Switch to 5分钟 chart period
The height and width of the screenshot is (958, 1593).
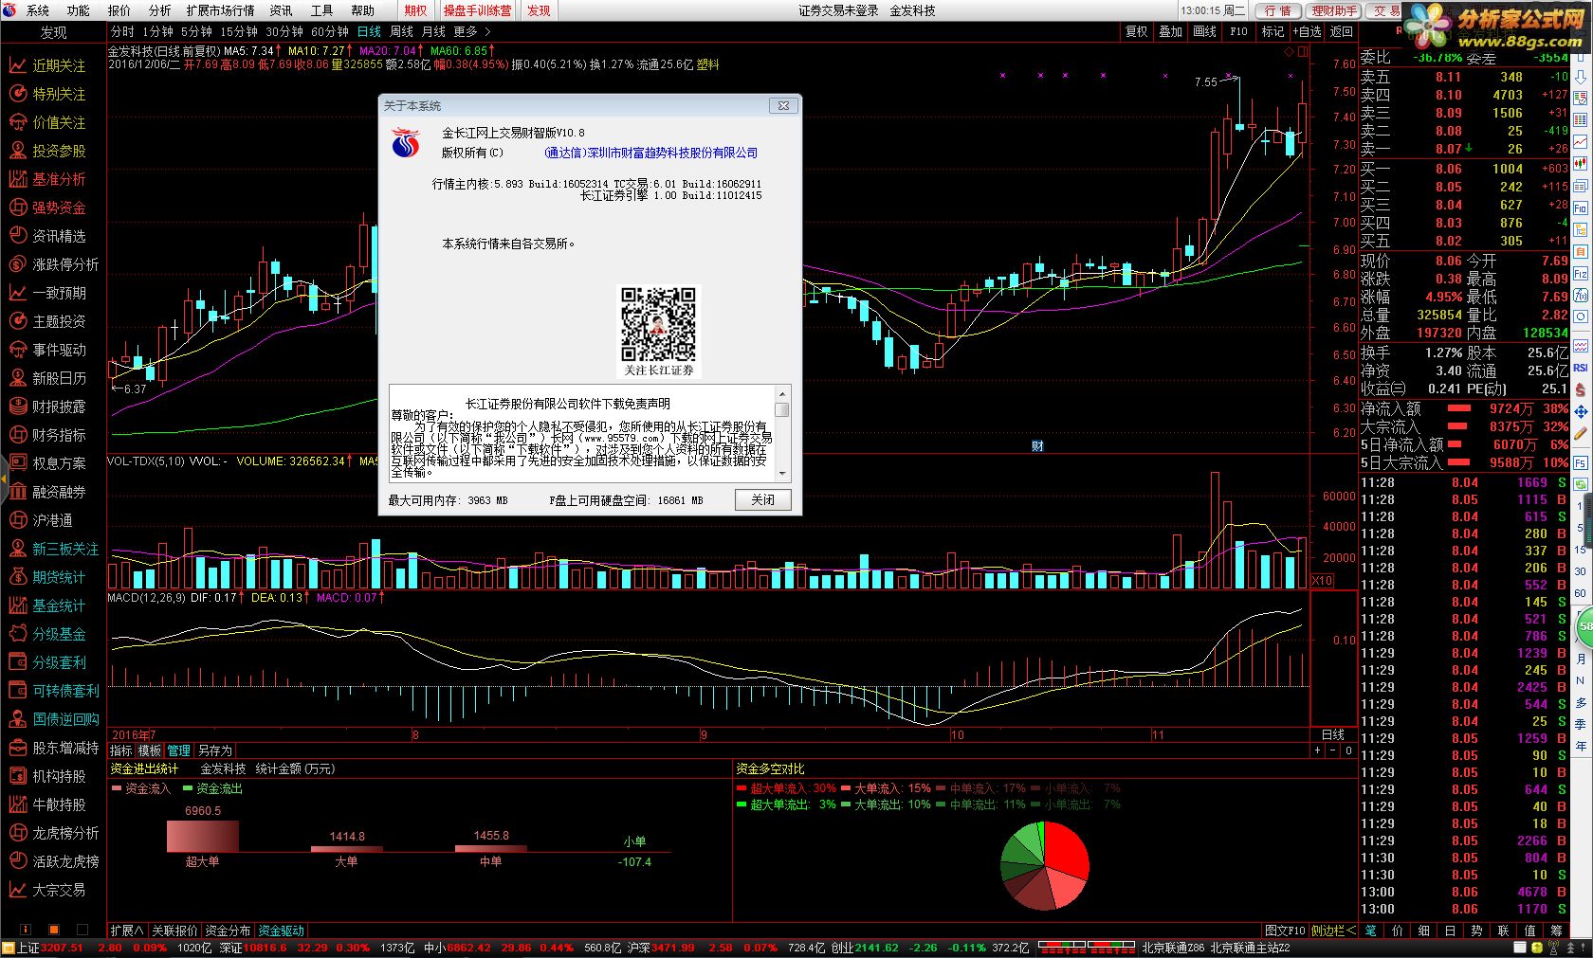[x=196, y=31]
